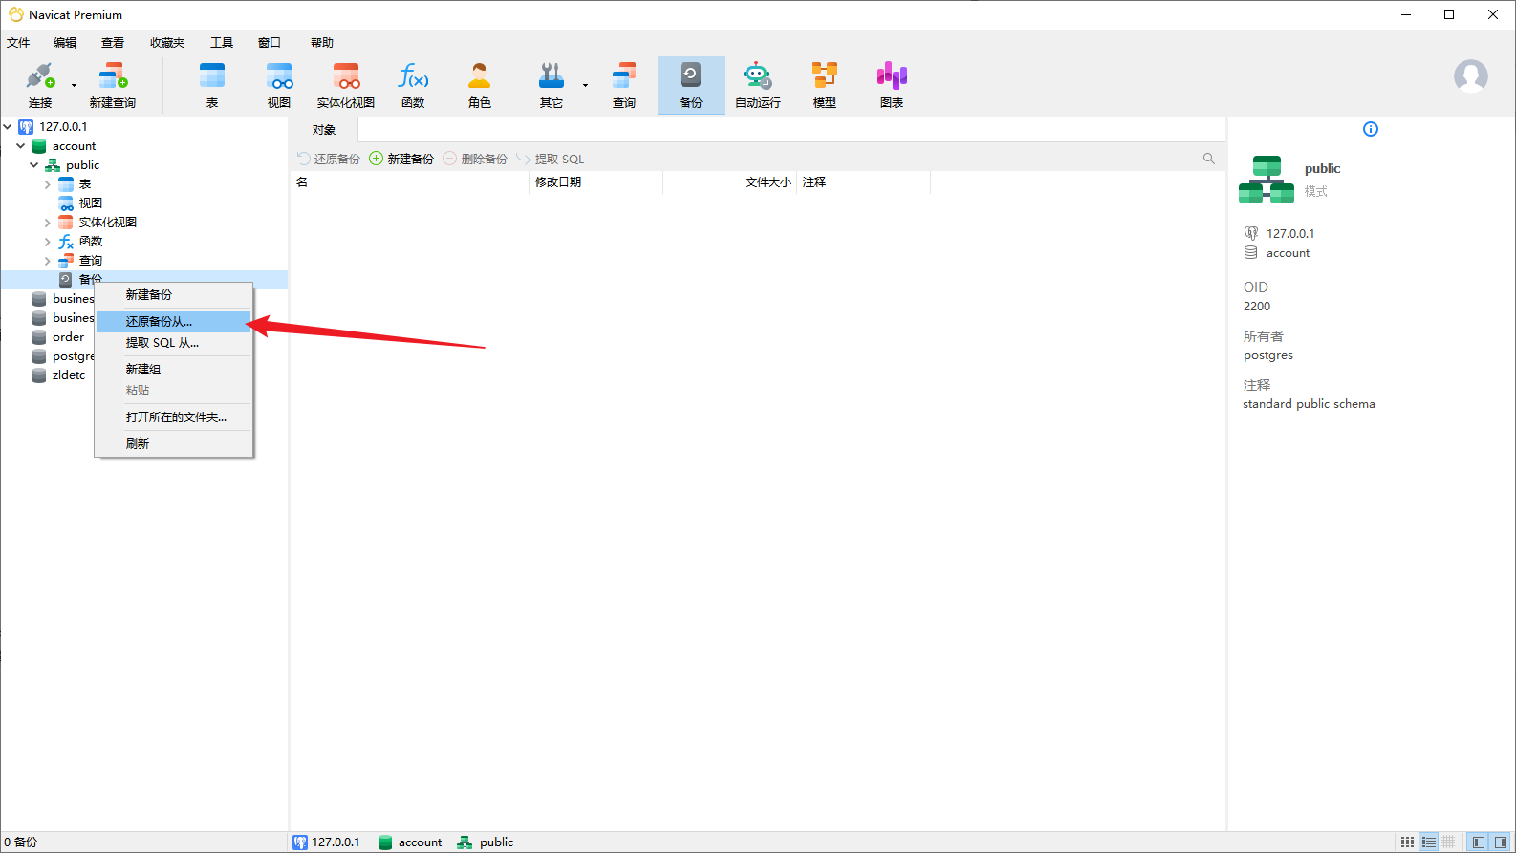Image resolution: width=1516 pixels, height=853 pixels.
Task: Choose 打开所在的文件夹... from context menu
Action: tap(173, 416)
